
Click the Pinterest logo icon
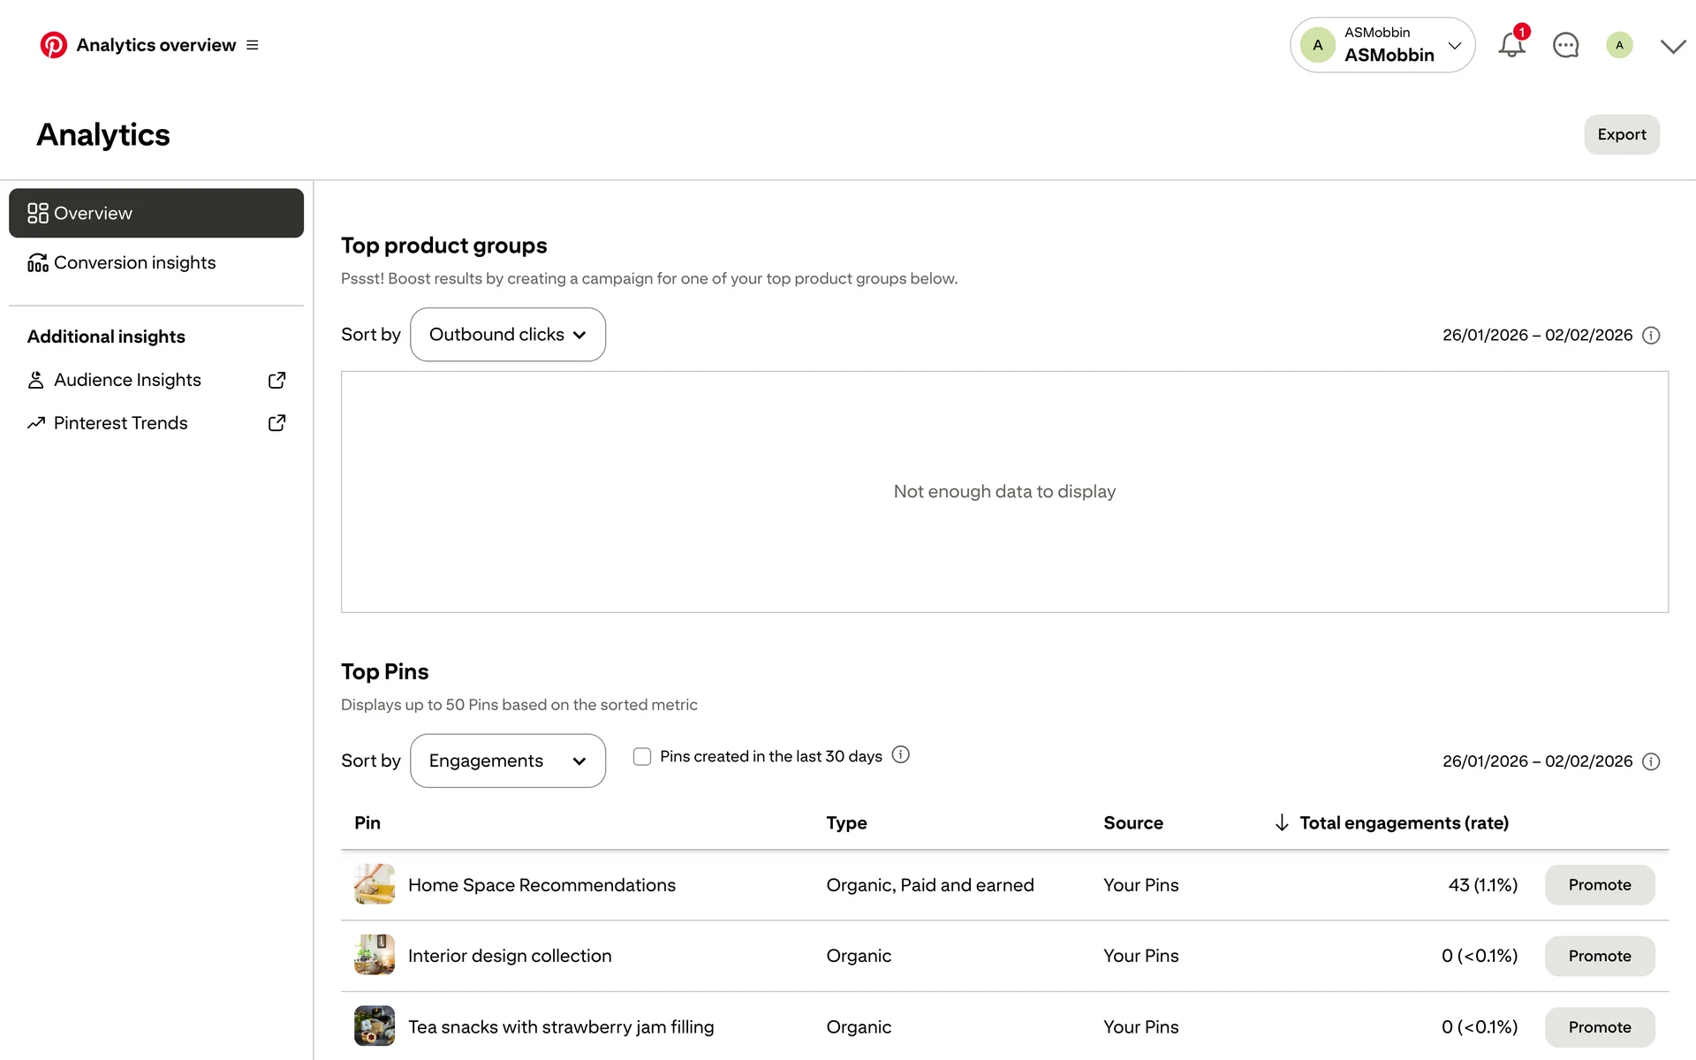tap(53, 45)
